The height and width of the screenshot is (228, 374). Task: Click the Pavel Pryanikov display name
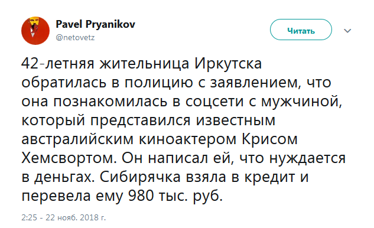95,25
